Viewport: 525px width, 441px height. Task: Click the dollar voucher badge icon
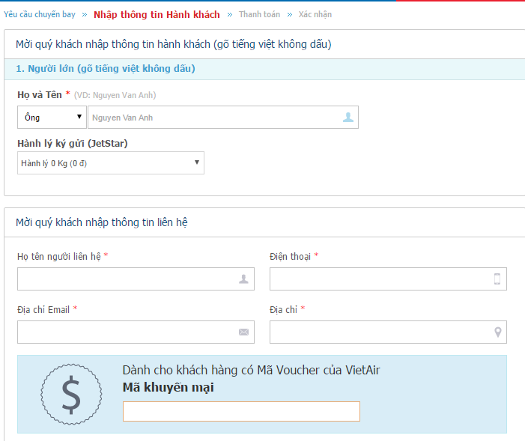(x=70, y=394)
